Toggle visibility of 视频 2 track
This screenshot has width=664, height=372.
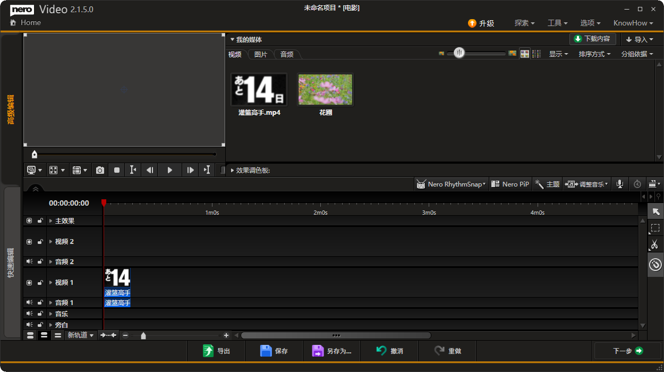tap(29, 241)
